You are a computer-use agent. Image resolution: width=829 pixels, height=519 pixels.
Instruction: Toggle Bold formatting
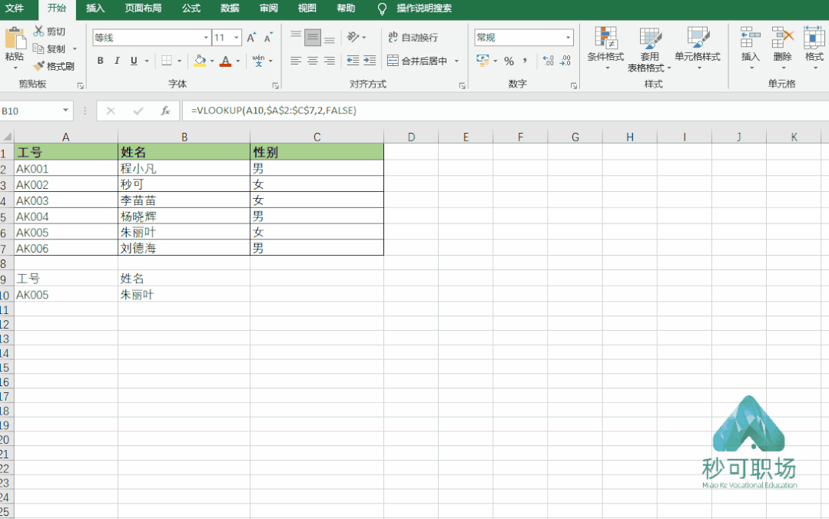click(101, 61)
